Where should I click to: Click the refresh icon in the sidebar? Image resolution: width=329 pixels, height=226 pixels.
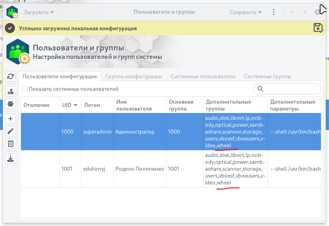pyautogui.click(x=11, y=76)
